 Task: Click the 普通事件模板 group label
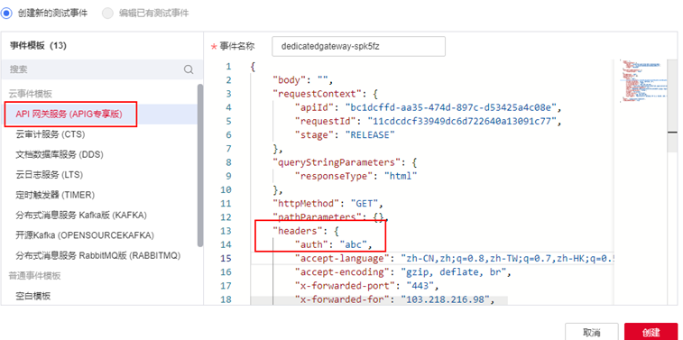click(x=35, y=276)
